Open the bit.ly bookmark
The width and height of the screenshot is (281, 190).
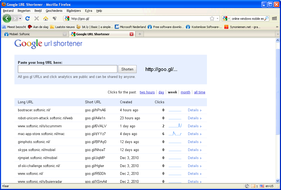click(x=95, y=27)
